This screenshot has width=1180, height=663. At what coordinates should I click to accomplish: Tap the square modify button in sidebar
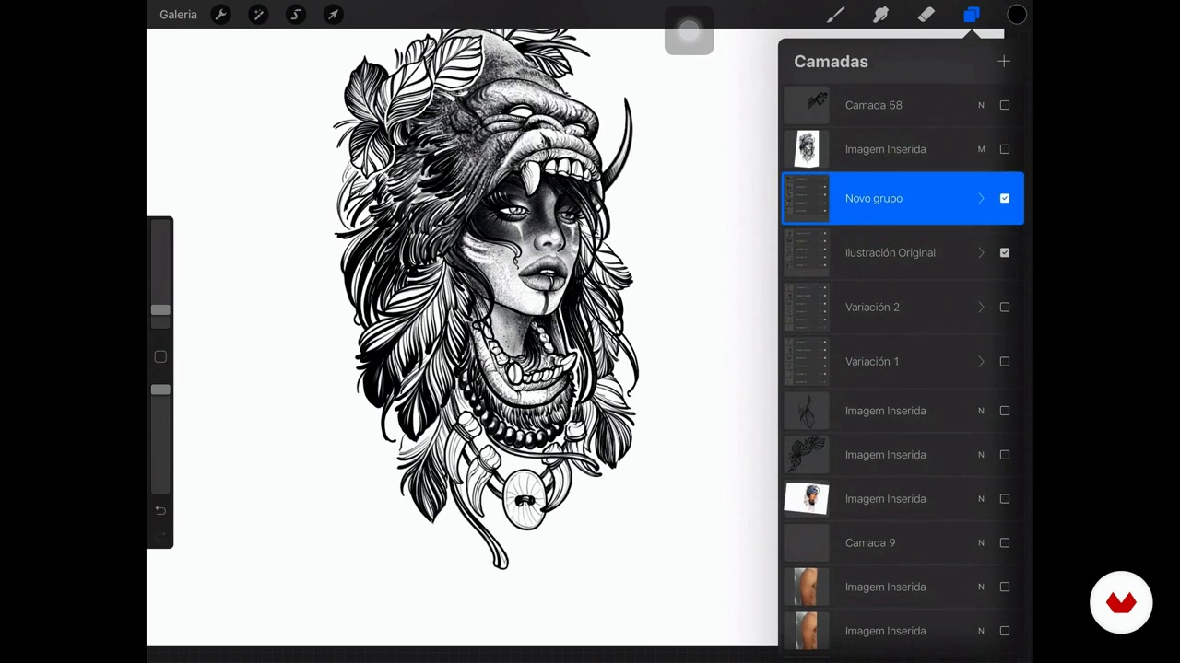[x=160, y=356]
